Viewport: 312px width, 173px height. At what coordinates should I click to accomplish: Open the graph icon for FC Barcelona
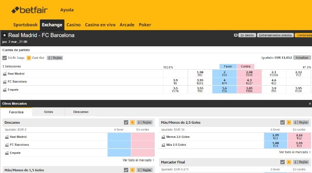[x=5, y=81]
